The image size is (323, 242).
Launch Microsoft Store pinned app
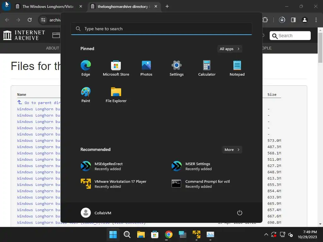(x=116, y=68)
